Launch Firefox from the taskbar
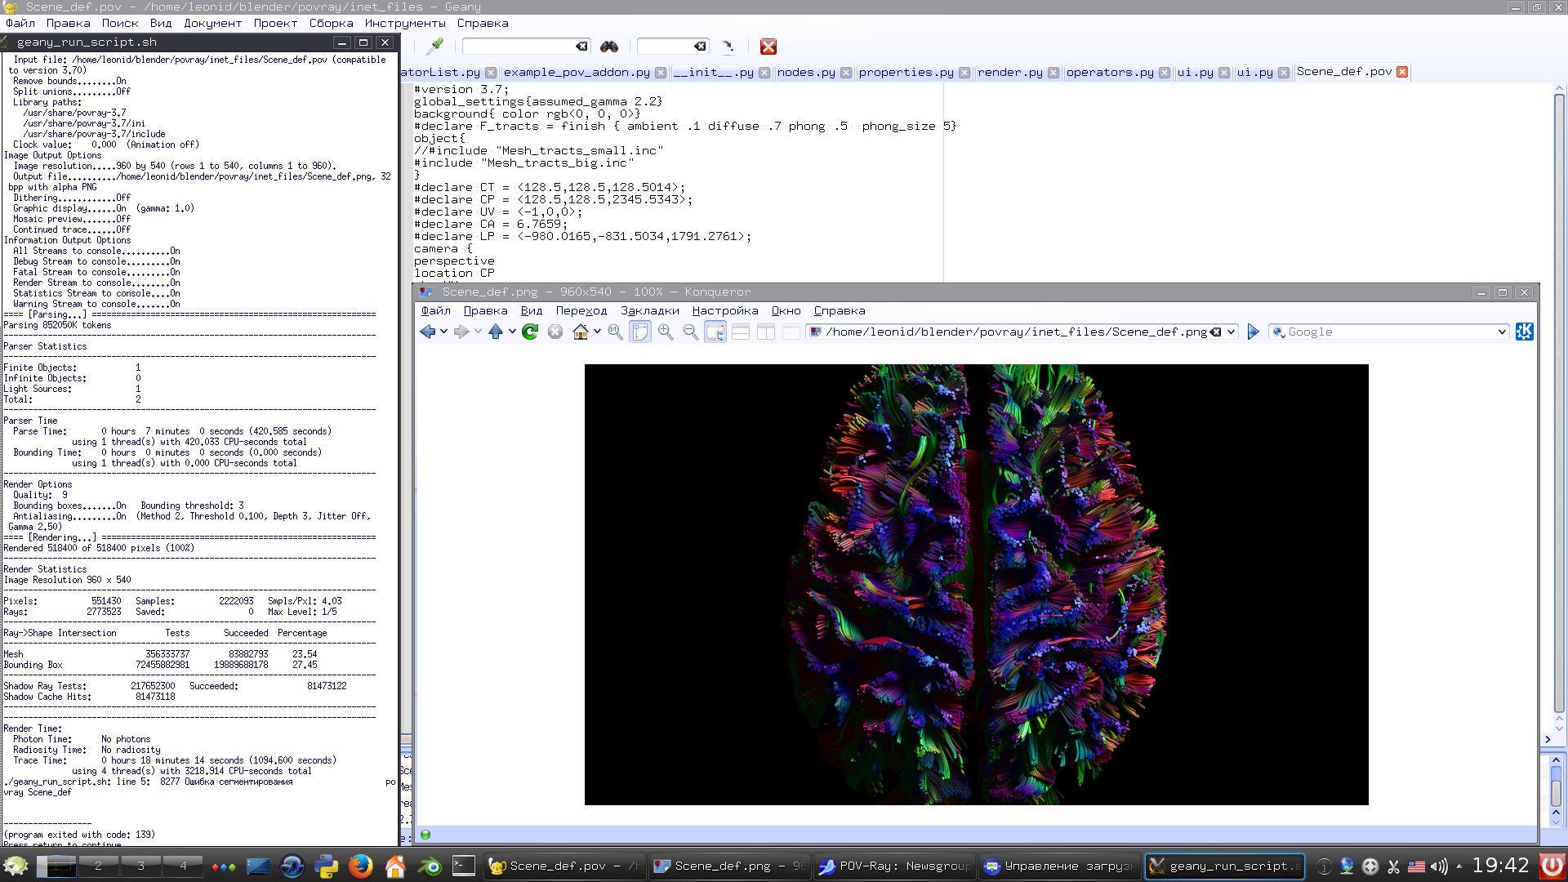 360,866
